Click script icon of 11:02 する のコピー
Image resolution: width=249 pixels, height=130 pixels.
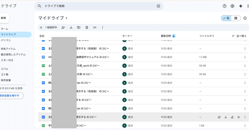[43, 100]
